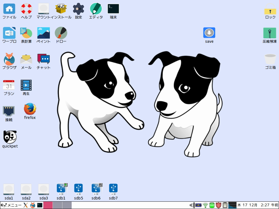279x209 pixels.
Task: Open terminal from taskbar quick-launch icon
Action: click(x=40, y=205)
